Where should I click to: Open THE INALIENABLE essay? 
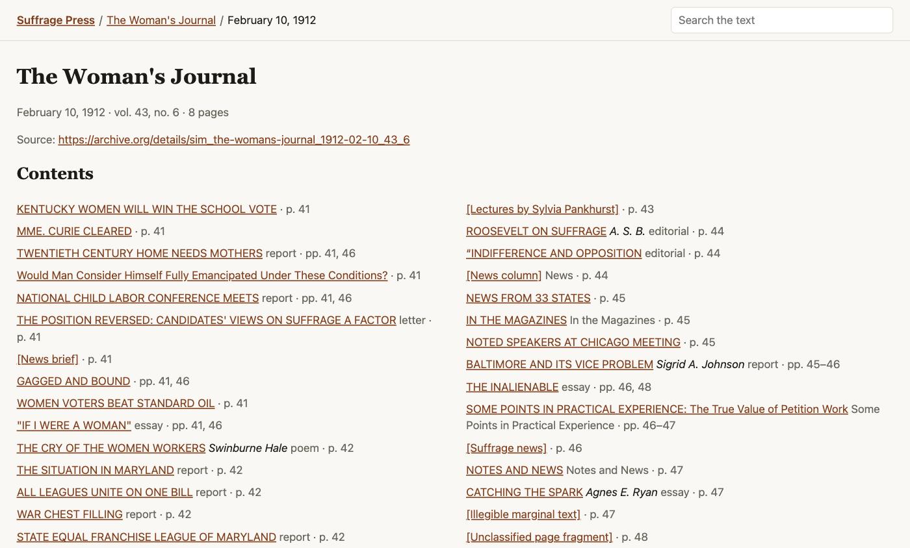click(x=512, y=387)
